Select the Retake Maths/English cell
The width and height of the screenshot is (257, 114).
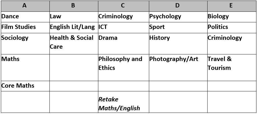tap(124, 102)
